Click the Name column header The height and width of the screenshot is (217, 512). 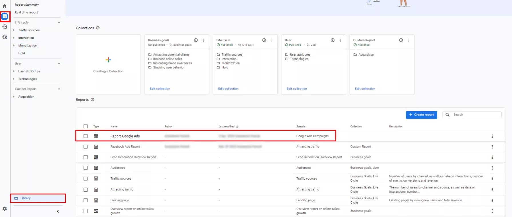click(114, 126)
